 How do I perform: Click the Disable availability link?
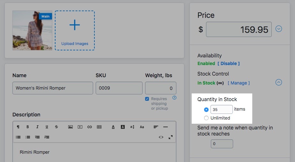229,63
